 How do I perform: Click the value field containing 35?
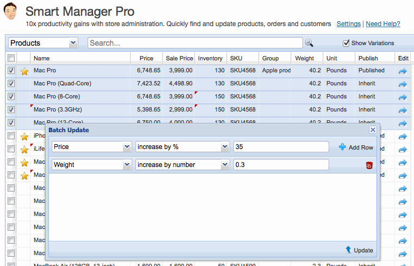[x=281, y=147]
